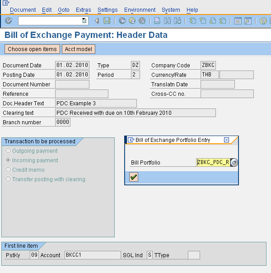
Task: Click the Reference field
Action: [82, 94]
